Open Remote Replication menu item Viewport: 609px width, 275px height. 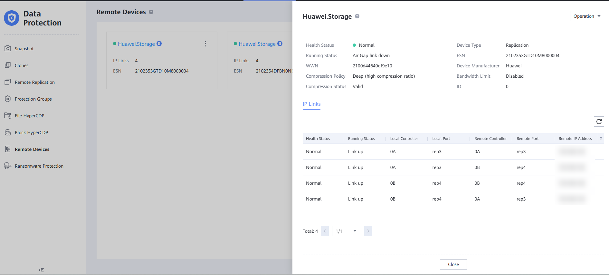[x=35, y=82]
